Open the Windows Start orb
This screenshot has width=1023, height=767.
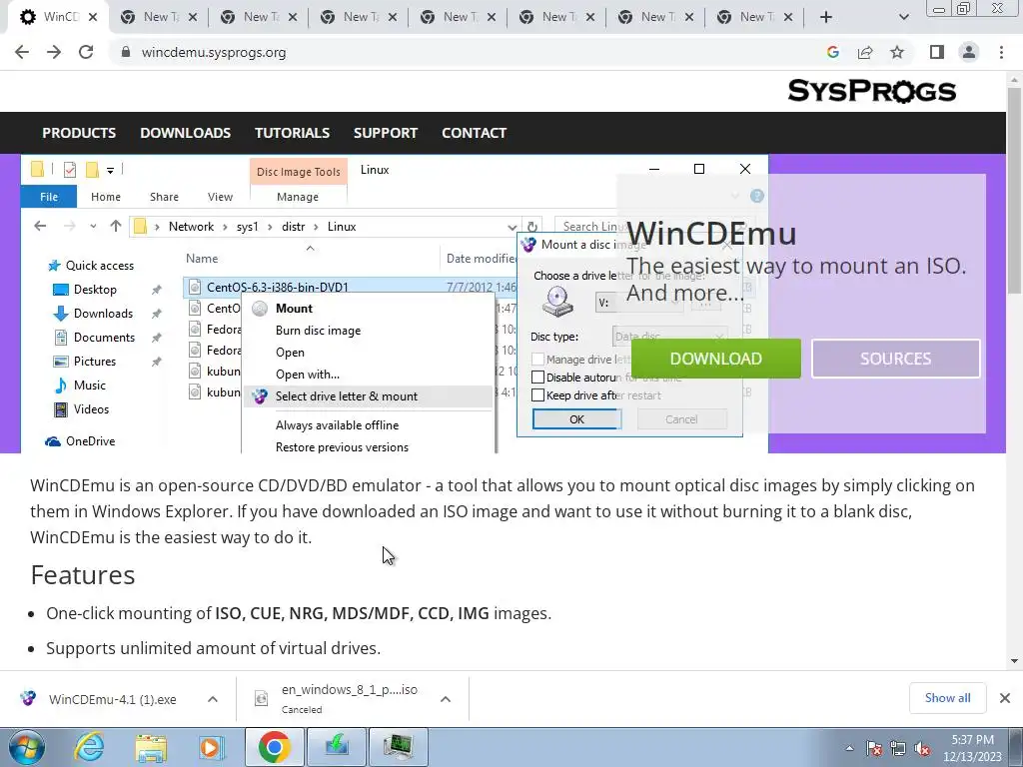27,747
